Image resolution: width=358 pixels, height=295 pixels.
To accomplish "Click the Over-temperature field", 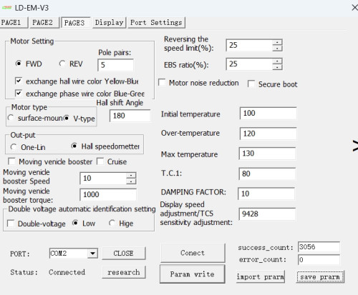I will click(x=268, y=134).
